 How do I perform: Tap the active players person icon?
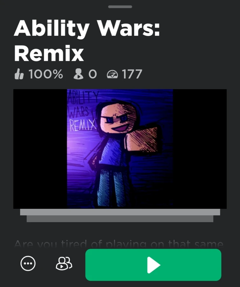pos(78,74)
